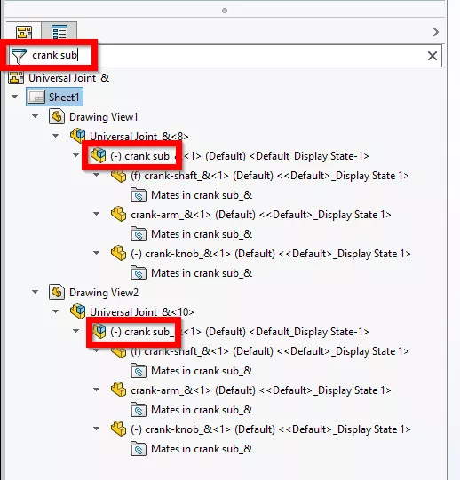This screenshot has height=480, width=460.
Task: Select Universal Joint_&<8> label
Action: [x=139, y=137]
